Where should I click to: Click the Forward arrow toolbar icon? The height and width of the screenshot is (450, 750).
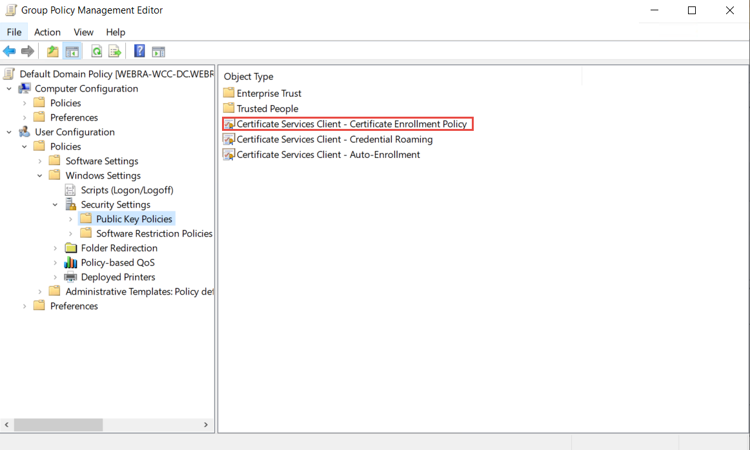pyautogui.click(x=28, y=51)
